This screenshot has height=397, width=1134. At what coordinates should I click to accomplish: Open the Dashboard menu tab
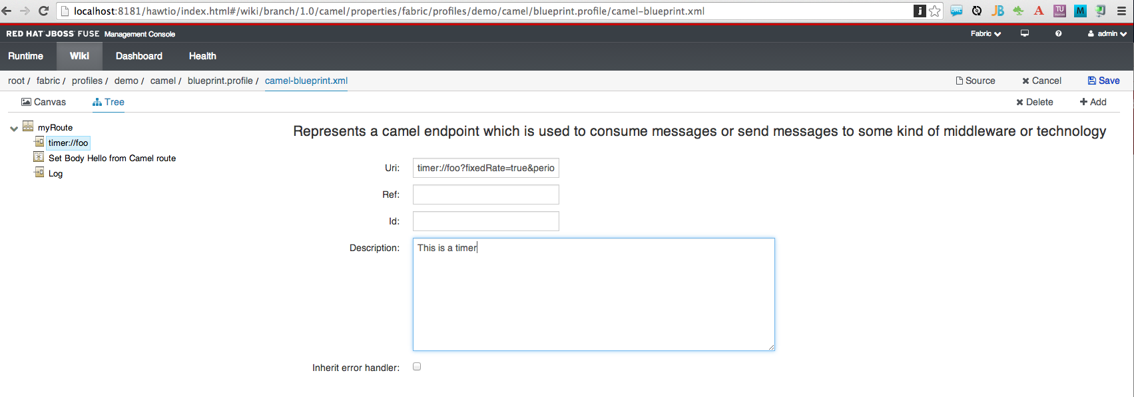pos(139,56)
